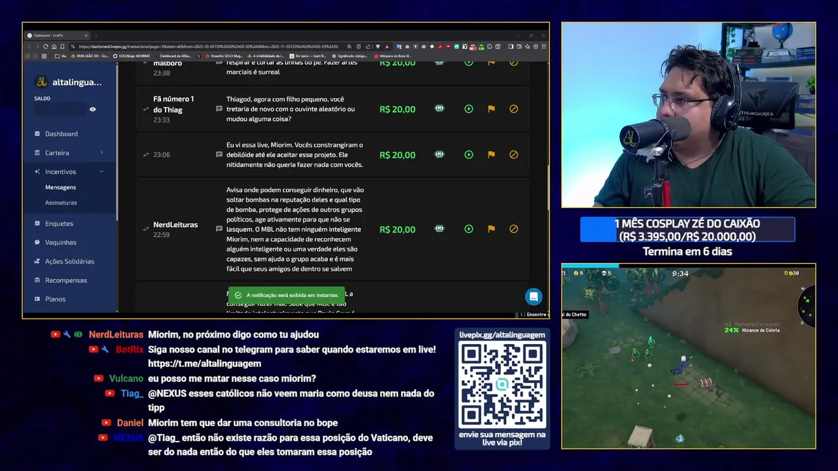
Task: Click the message list page scrollbar
Action: pos(548,186)
